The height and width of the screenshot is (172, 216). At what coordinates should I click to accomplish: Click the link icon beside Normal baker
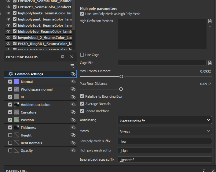coord(73,82)
